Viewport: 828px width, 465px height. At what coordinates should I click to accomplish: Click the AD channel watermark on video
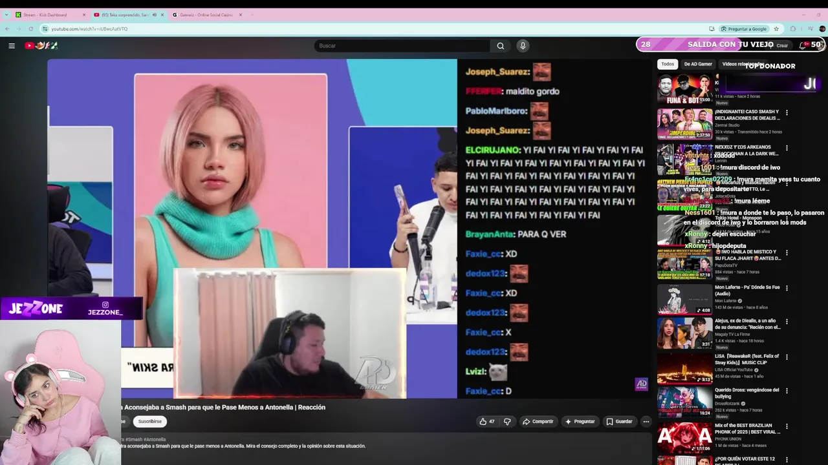click(x=641, y=384)
